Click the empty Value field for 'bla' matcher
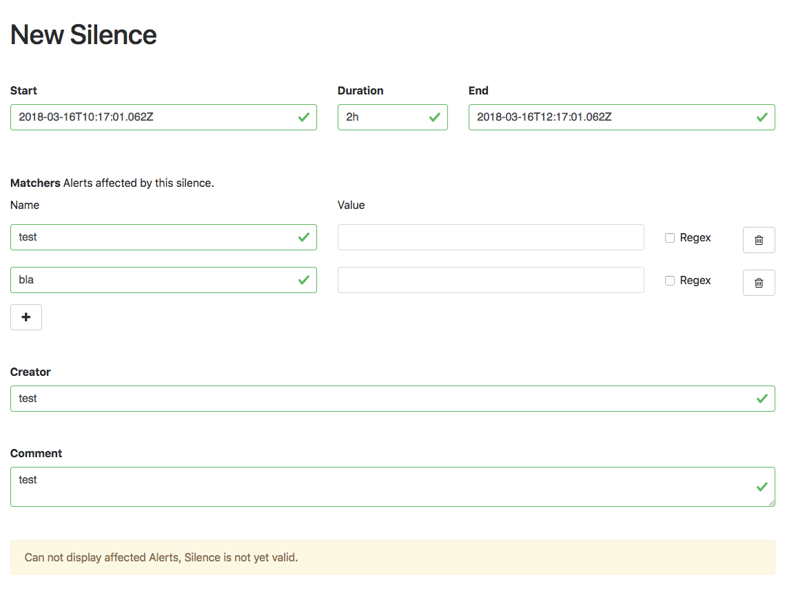The image size is (796, 591). 491,280
